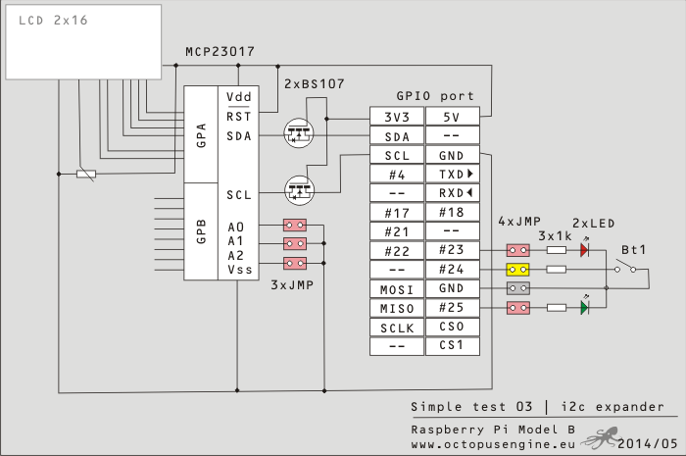Click the RST pin label on MCP23017
686x456 pixels.
click(x=239, y=117)
